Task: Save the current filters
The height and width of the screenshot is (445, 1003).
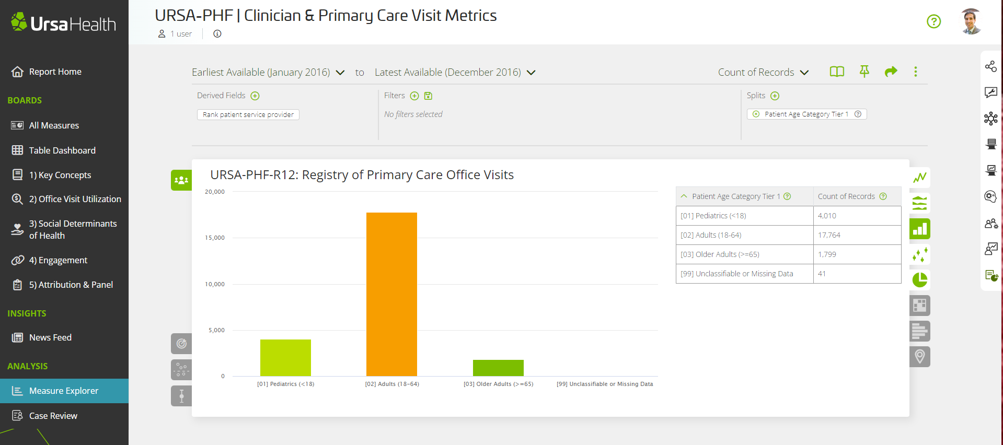Action: pos(428,96)
